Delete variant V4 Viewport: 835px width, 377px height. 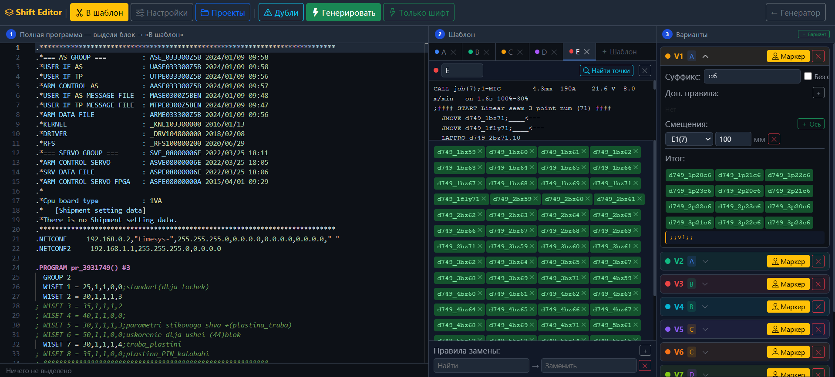coord(818,307)
